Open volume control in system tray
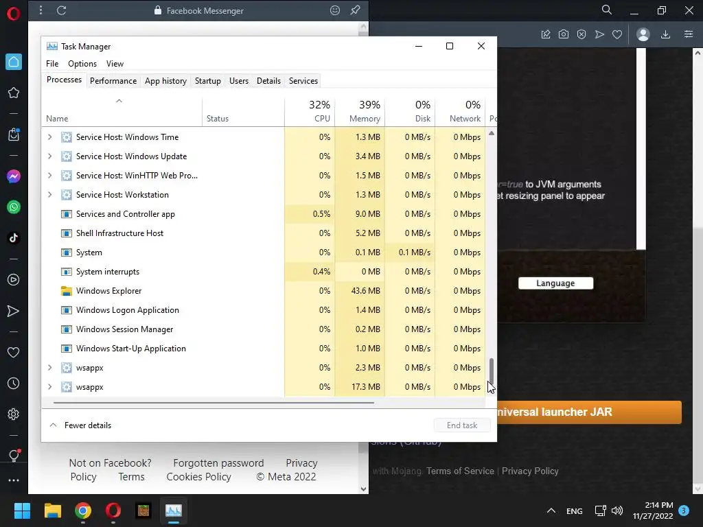 [617, 511]
